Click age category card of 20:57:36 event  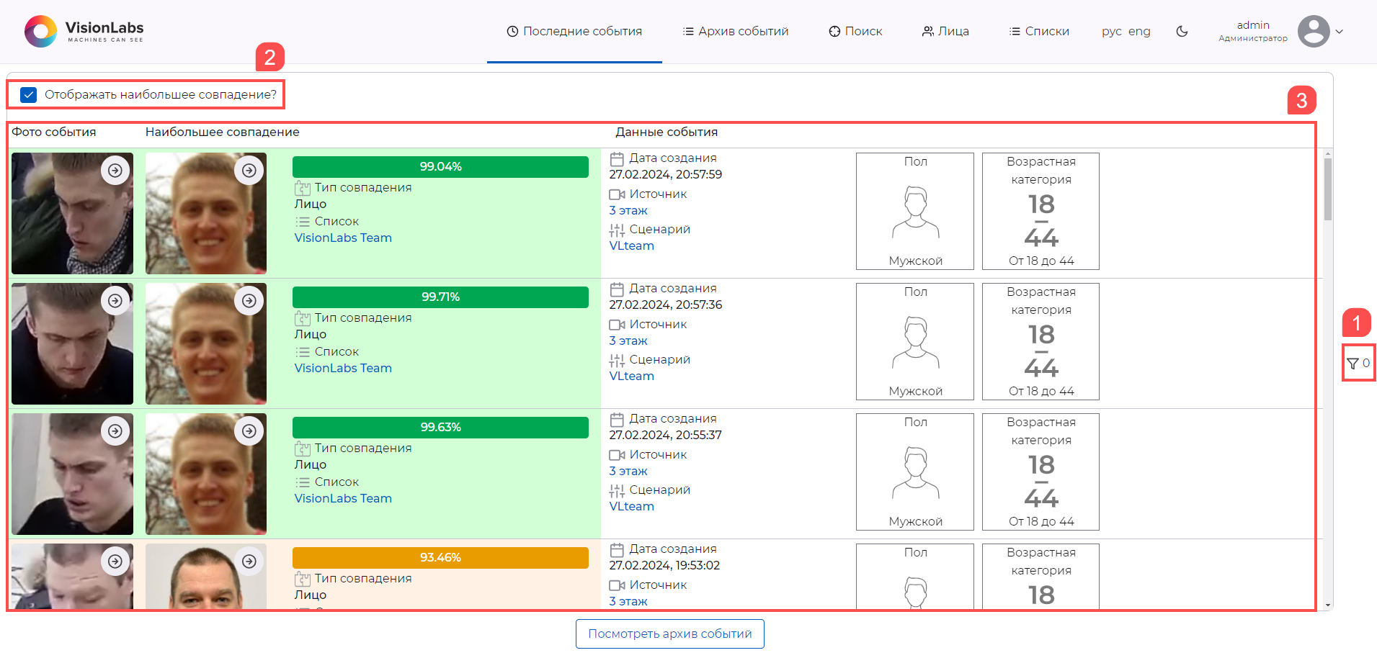tap(1041, 342)
